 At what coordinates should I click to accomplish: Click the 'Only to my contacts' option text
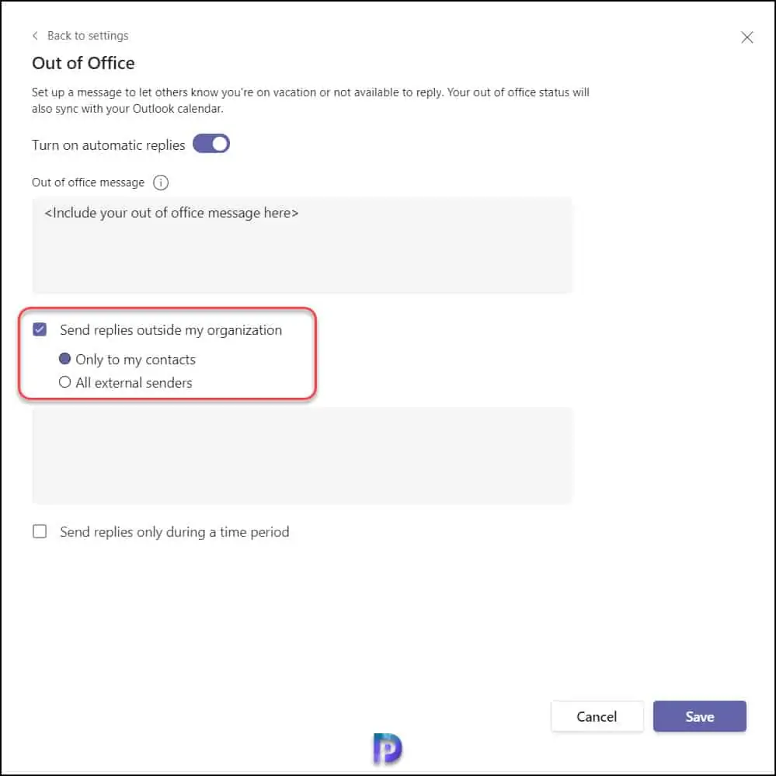click(135, 360)
